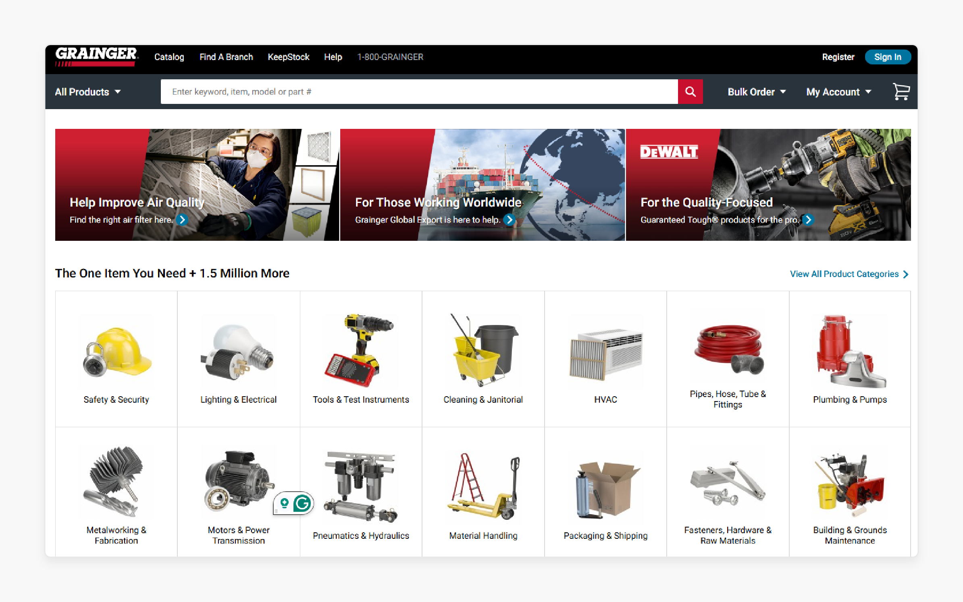The height and width of the screenshot is (602, 963).
Task: Click Metalworking & Fabrication label
Action: tap(116, 535)
